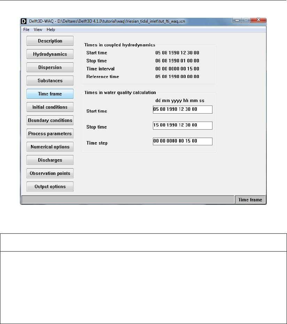
Task: Click the Time step input field
Action: click(x=183, y=141)
